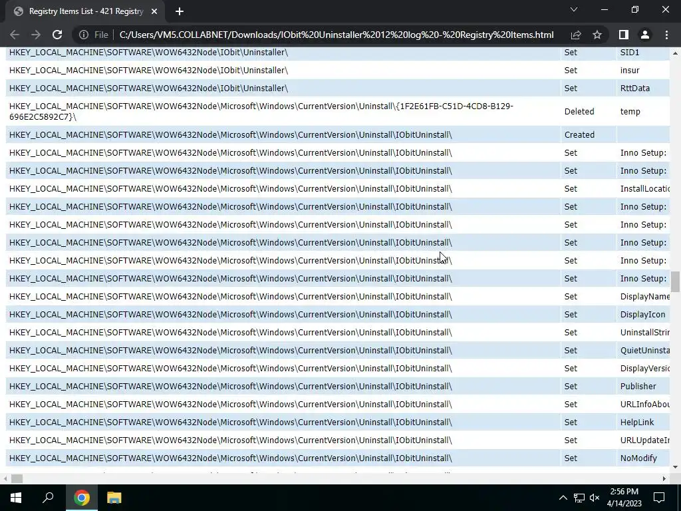Click the 'temp' value cell
The width and height of the screenshot is (681, 511).
point(643,112)
